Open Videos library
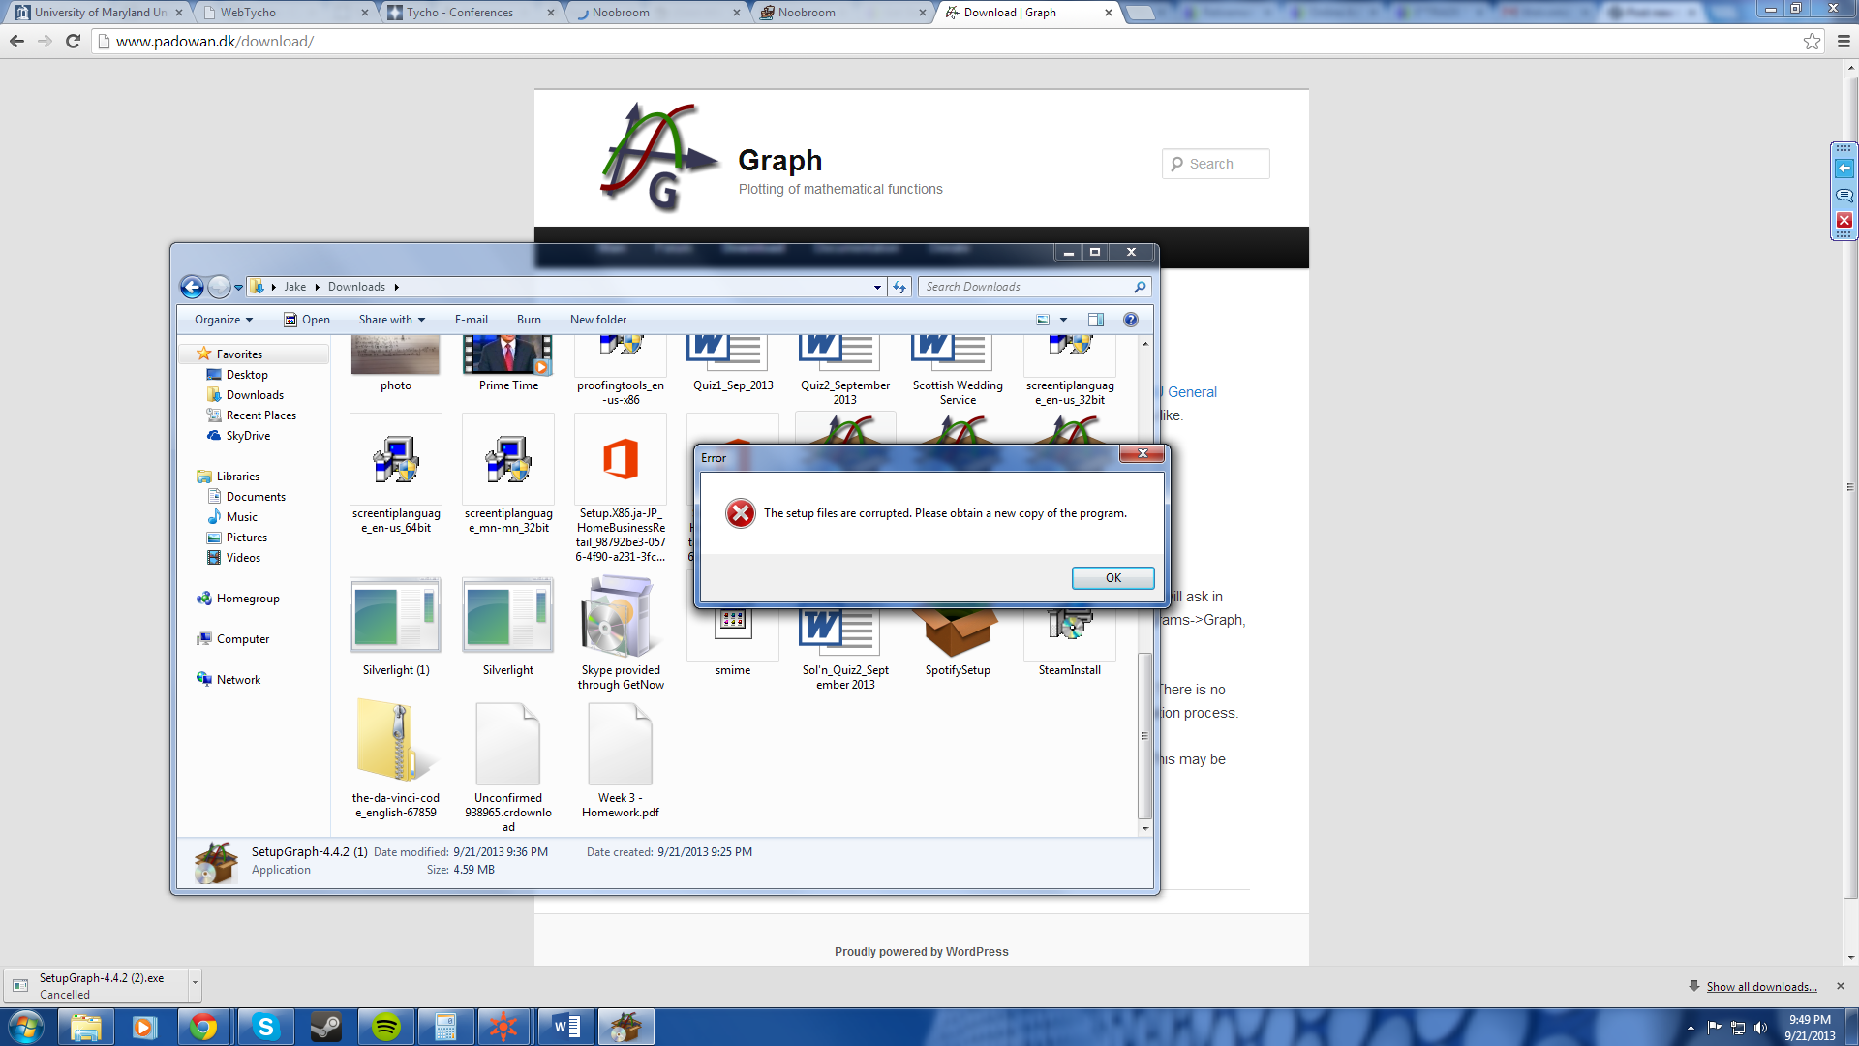This screenshot has width=1859, height=1046. click(243, 558)
